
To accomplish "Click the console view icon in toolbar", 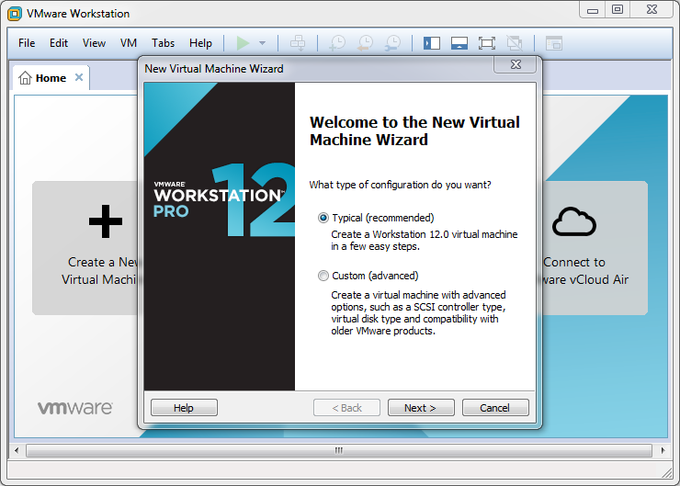I will 554,43.
